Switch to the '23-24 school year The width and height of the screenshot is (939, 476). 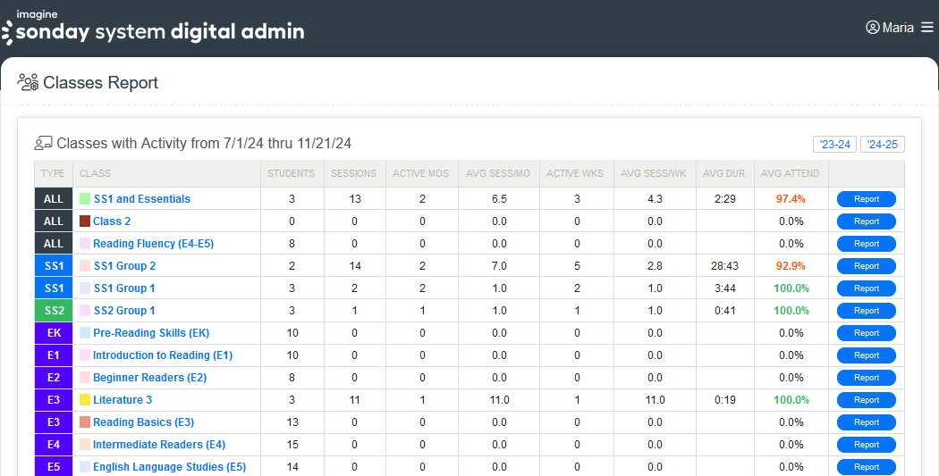(x=834, y=145)
